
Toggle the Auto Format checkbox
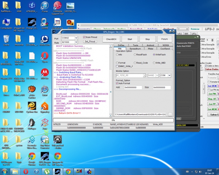(117, 83)
